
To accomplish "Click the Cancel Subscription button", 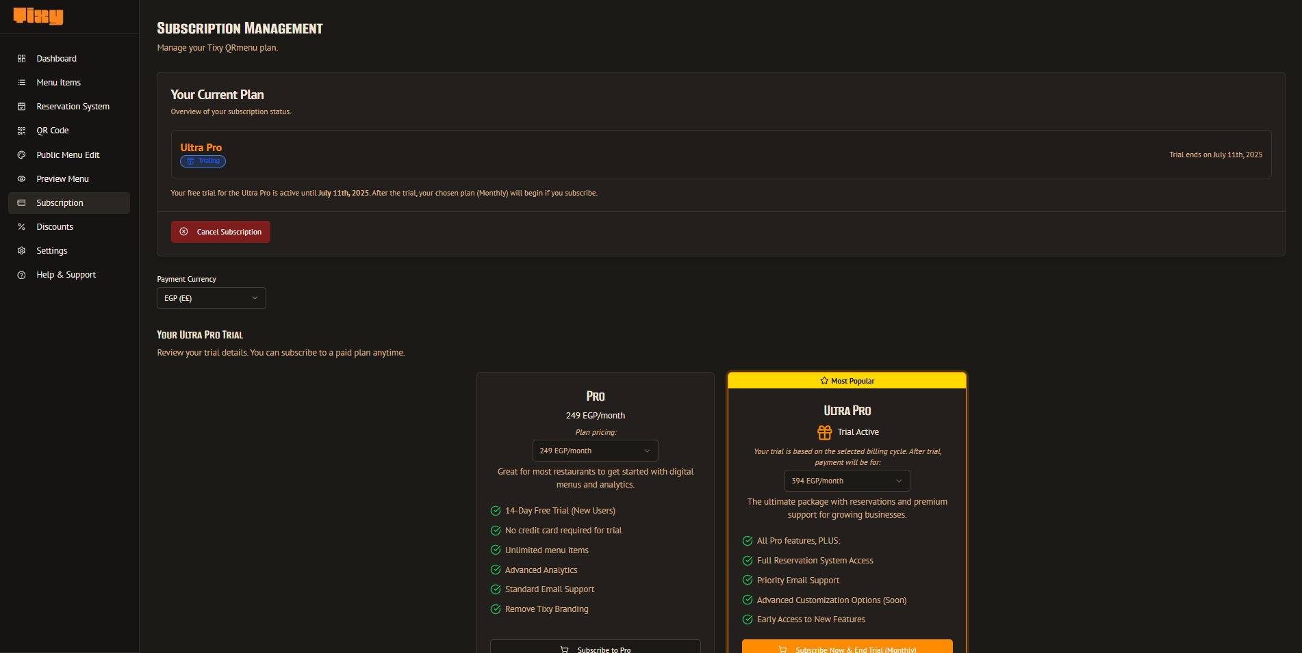I will click(x=220, y=232).
